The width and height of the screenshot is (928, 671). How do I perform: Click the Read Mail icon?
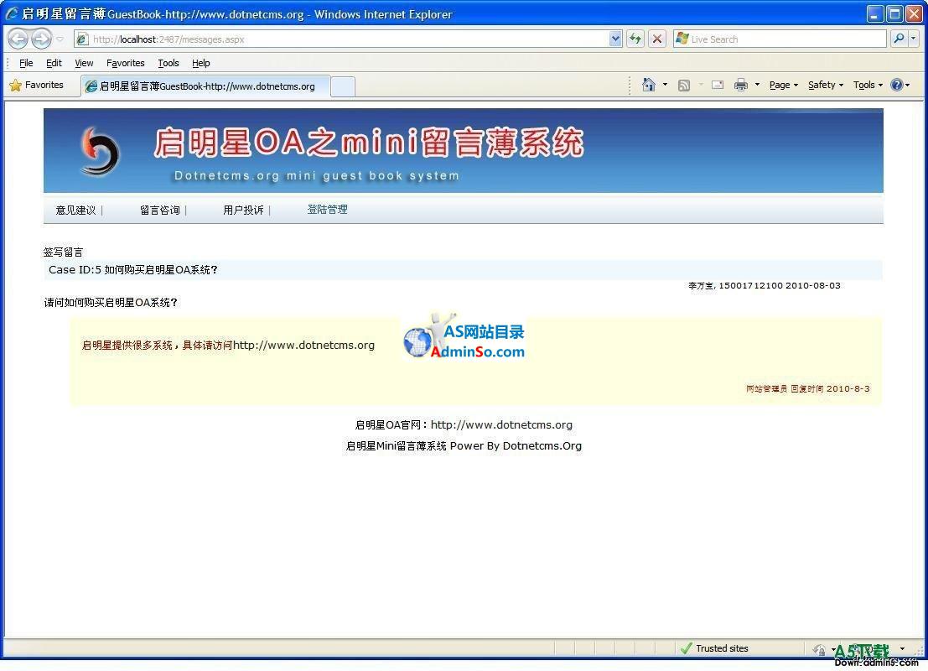point(718,86)
